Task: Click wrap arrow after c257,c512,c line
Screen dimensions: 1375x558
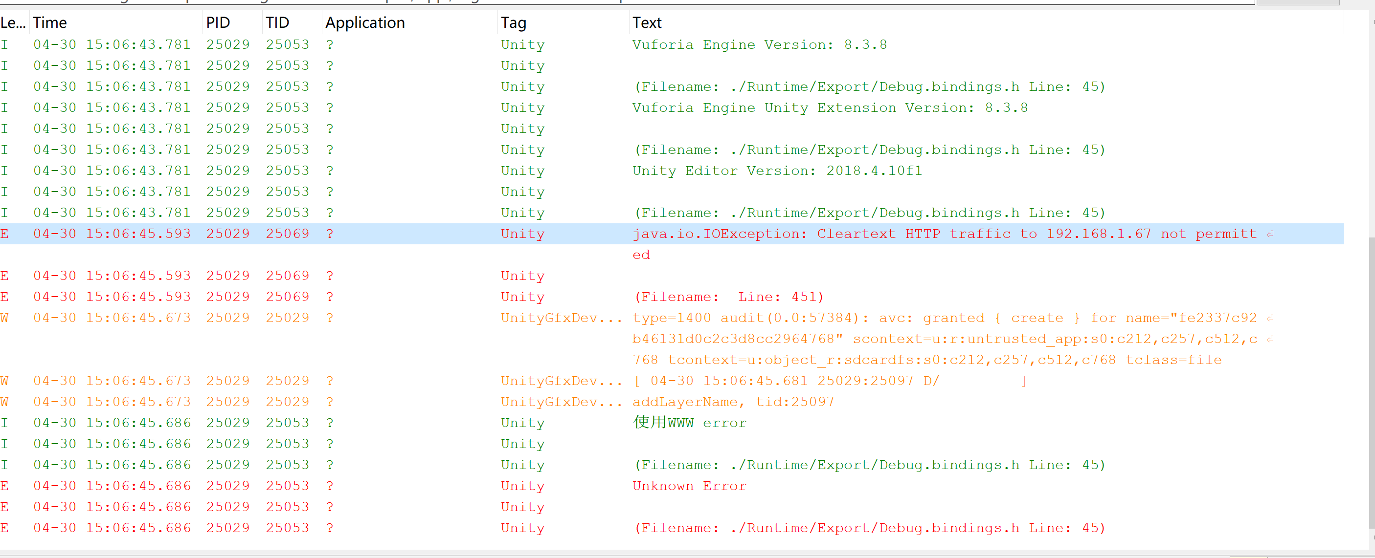Action: pyautogui.click(x=1270, y=339)
